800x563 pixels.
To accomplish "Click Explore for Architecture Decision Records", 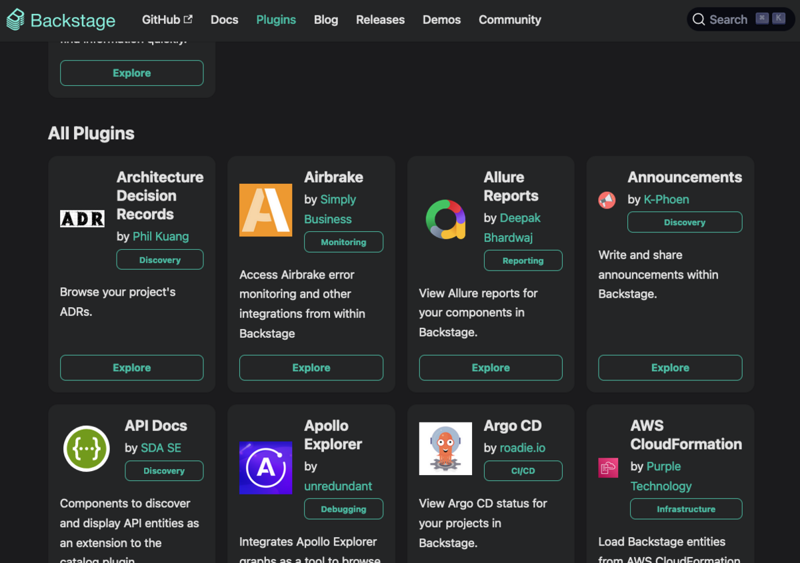I will point(131,368).
